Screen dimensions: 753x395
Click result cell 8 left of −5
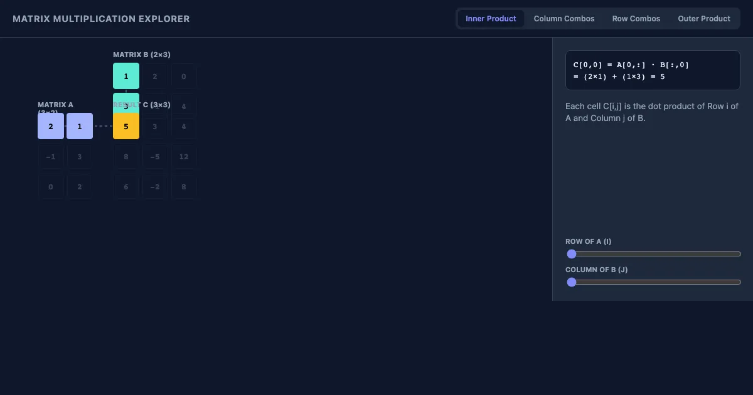click(126, 157)
